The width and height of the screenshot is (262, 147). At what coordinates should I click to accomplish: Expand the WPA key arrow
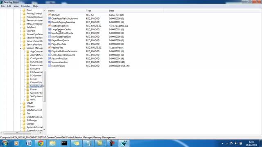(x=25, y=100)
